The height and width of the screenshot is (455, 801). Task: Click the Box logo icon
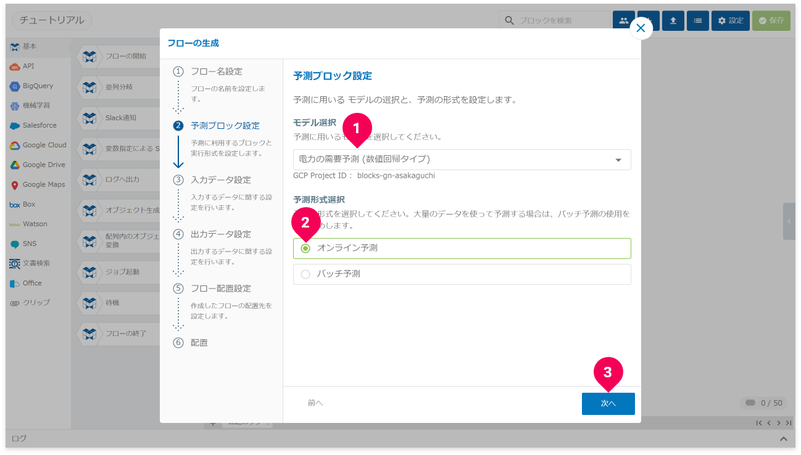pos(15,205)
